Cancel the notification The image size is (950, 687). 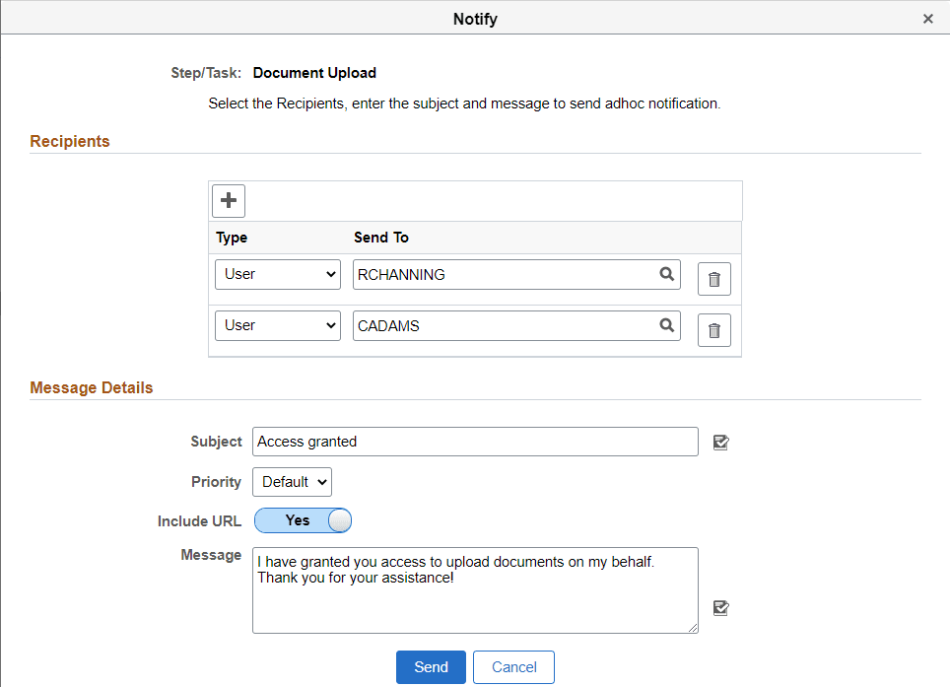(513, 666)
